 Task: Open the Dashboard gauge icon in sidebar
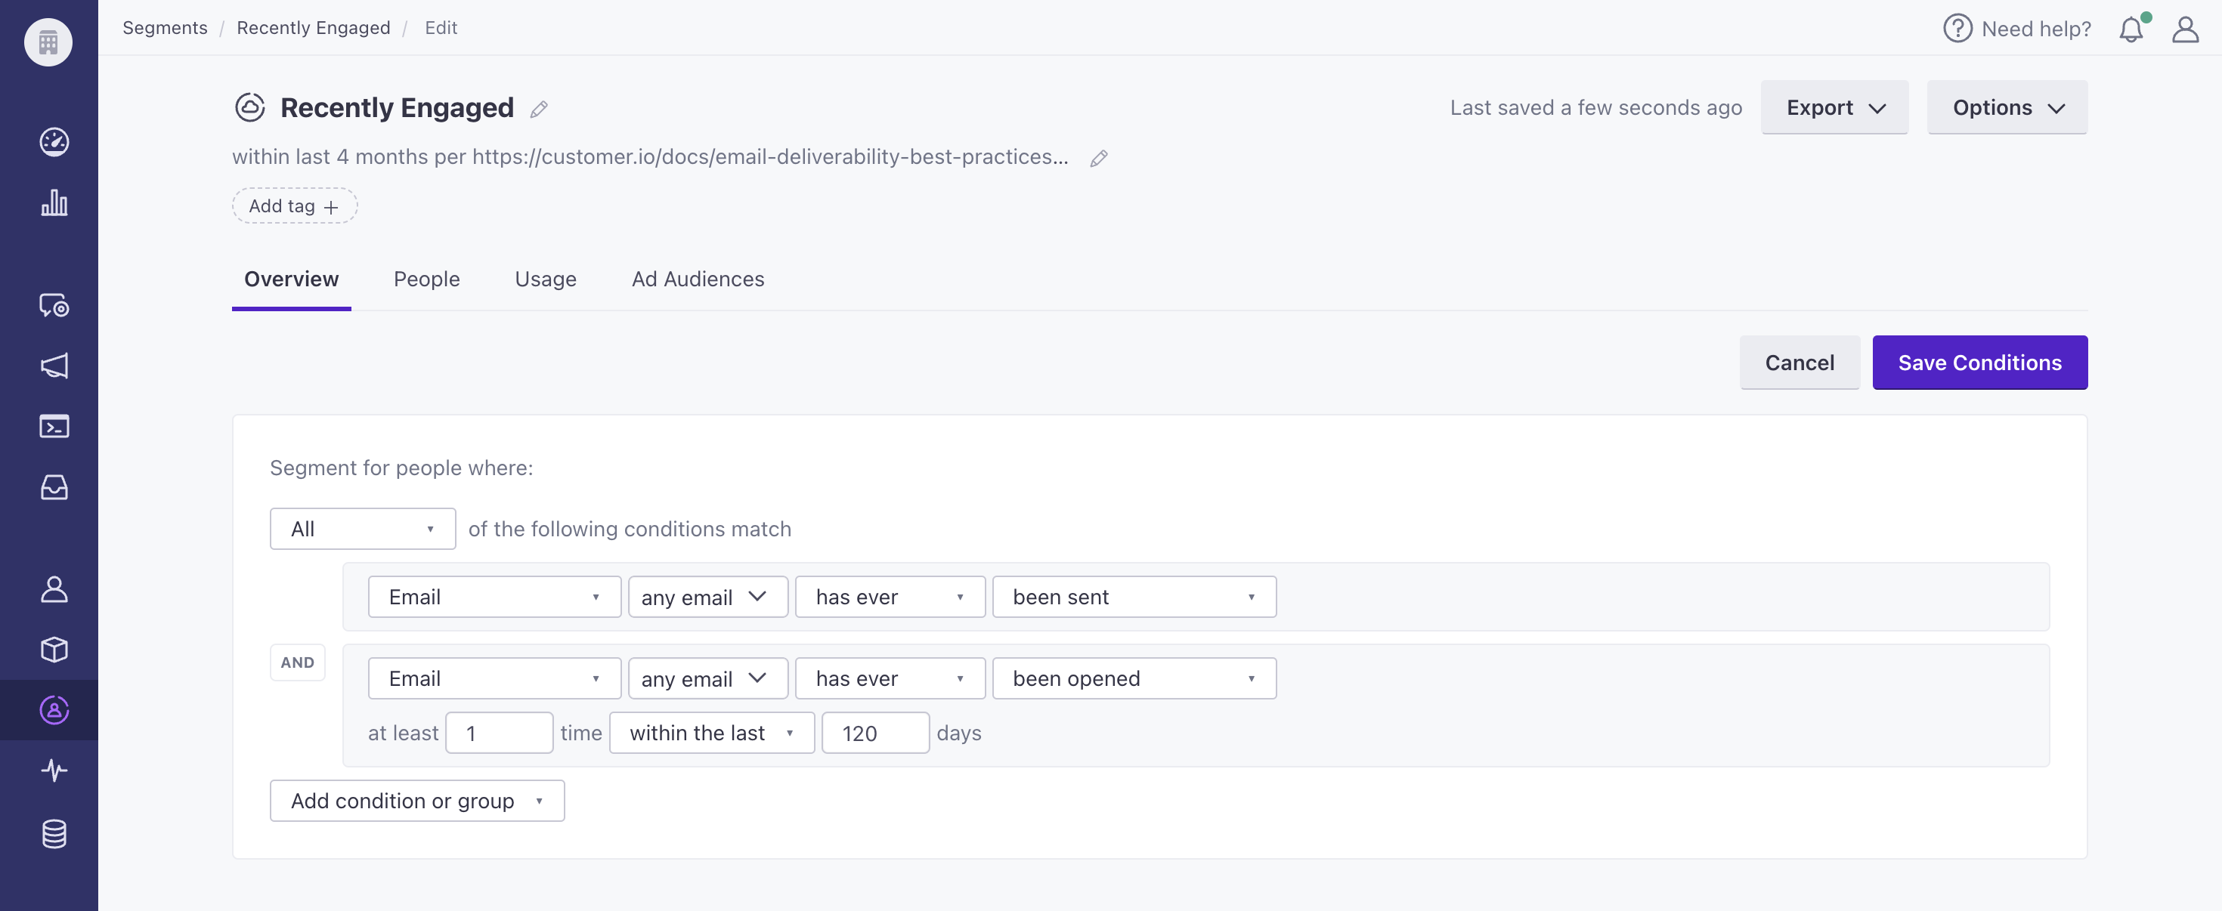coord(54,142)
